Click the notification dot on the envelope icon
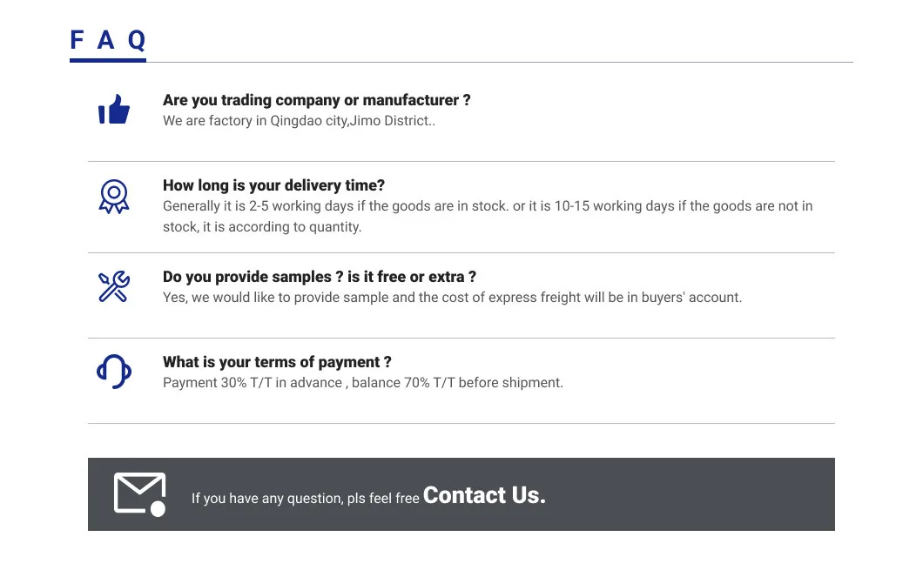This screenshot has width=923, height=577. (x=158, y=509)
